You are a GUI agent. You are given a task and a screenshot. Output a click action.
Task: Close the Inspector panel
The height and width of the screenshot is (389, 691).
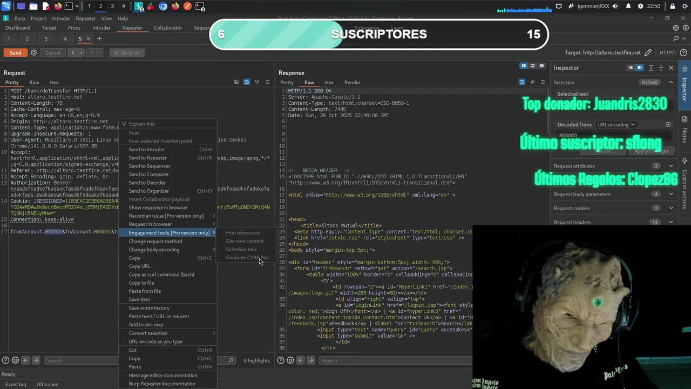click(x=671, y=68)
